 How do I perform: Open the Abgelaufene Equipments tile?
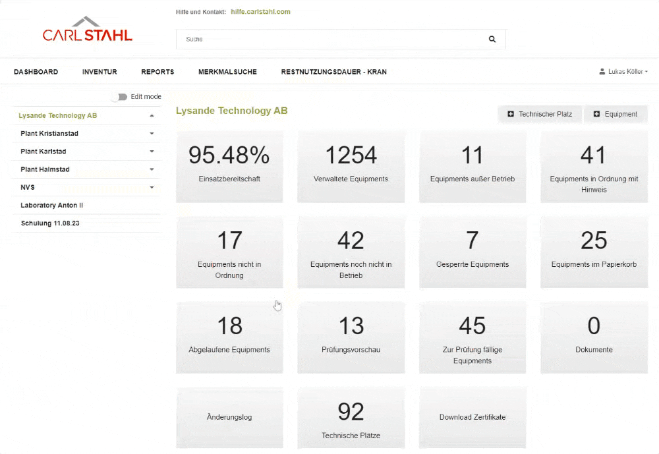[229, 337]
